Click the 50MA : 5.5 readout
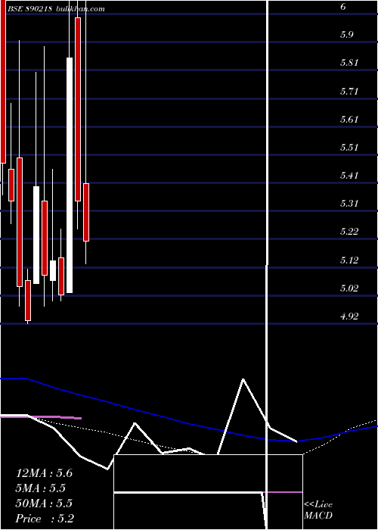378x530 pixels. pyautogui.click(x=44, y=503)
